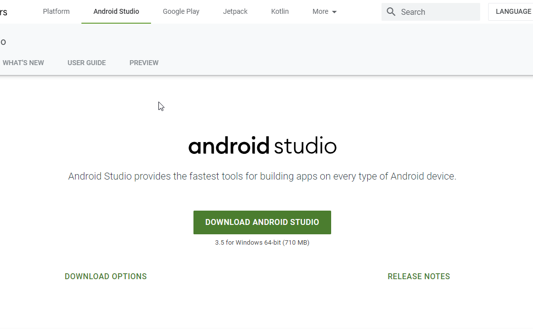Screen dimensions: 533x329
Task: Select the Android Studio tab
Action: coord(116,11)
